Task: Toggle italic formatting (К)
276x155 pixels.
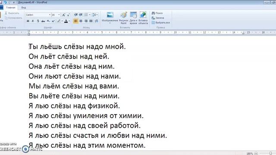Action: click(33, 21)
